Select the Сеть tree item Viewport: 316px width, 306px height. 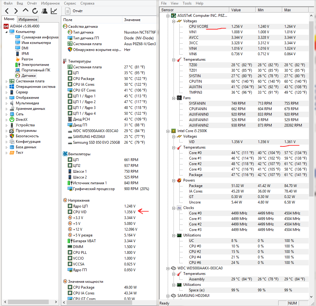(16, 114)
